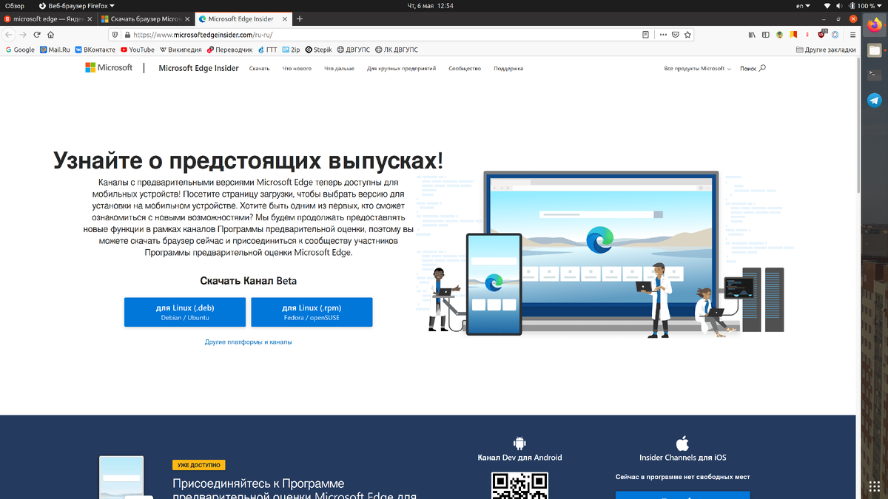Screen dimensions: 888x499
Task: Expand Все продукты Microsoft dropdown
Action: click(x=698, y=68)
